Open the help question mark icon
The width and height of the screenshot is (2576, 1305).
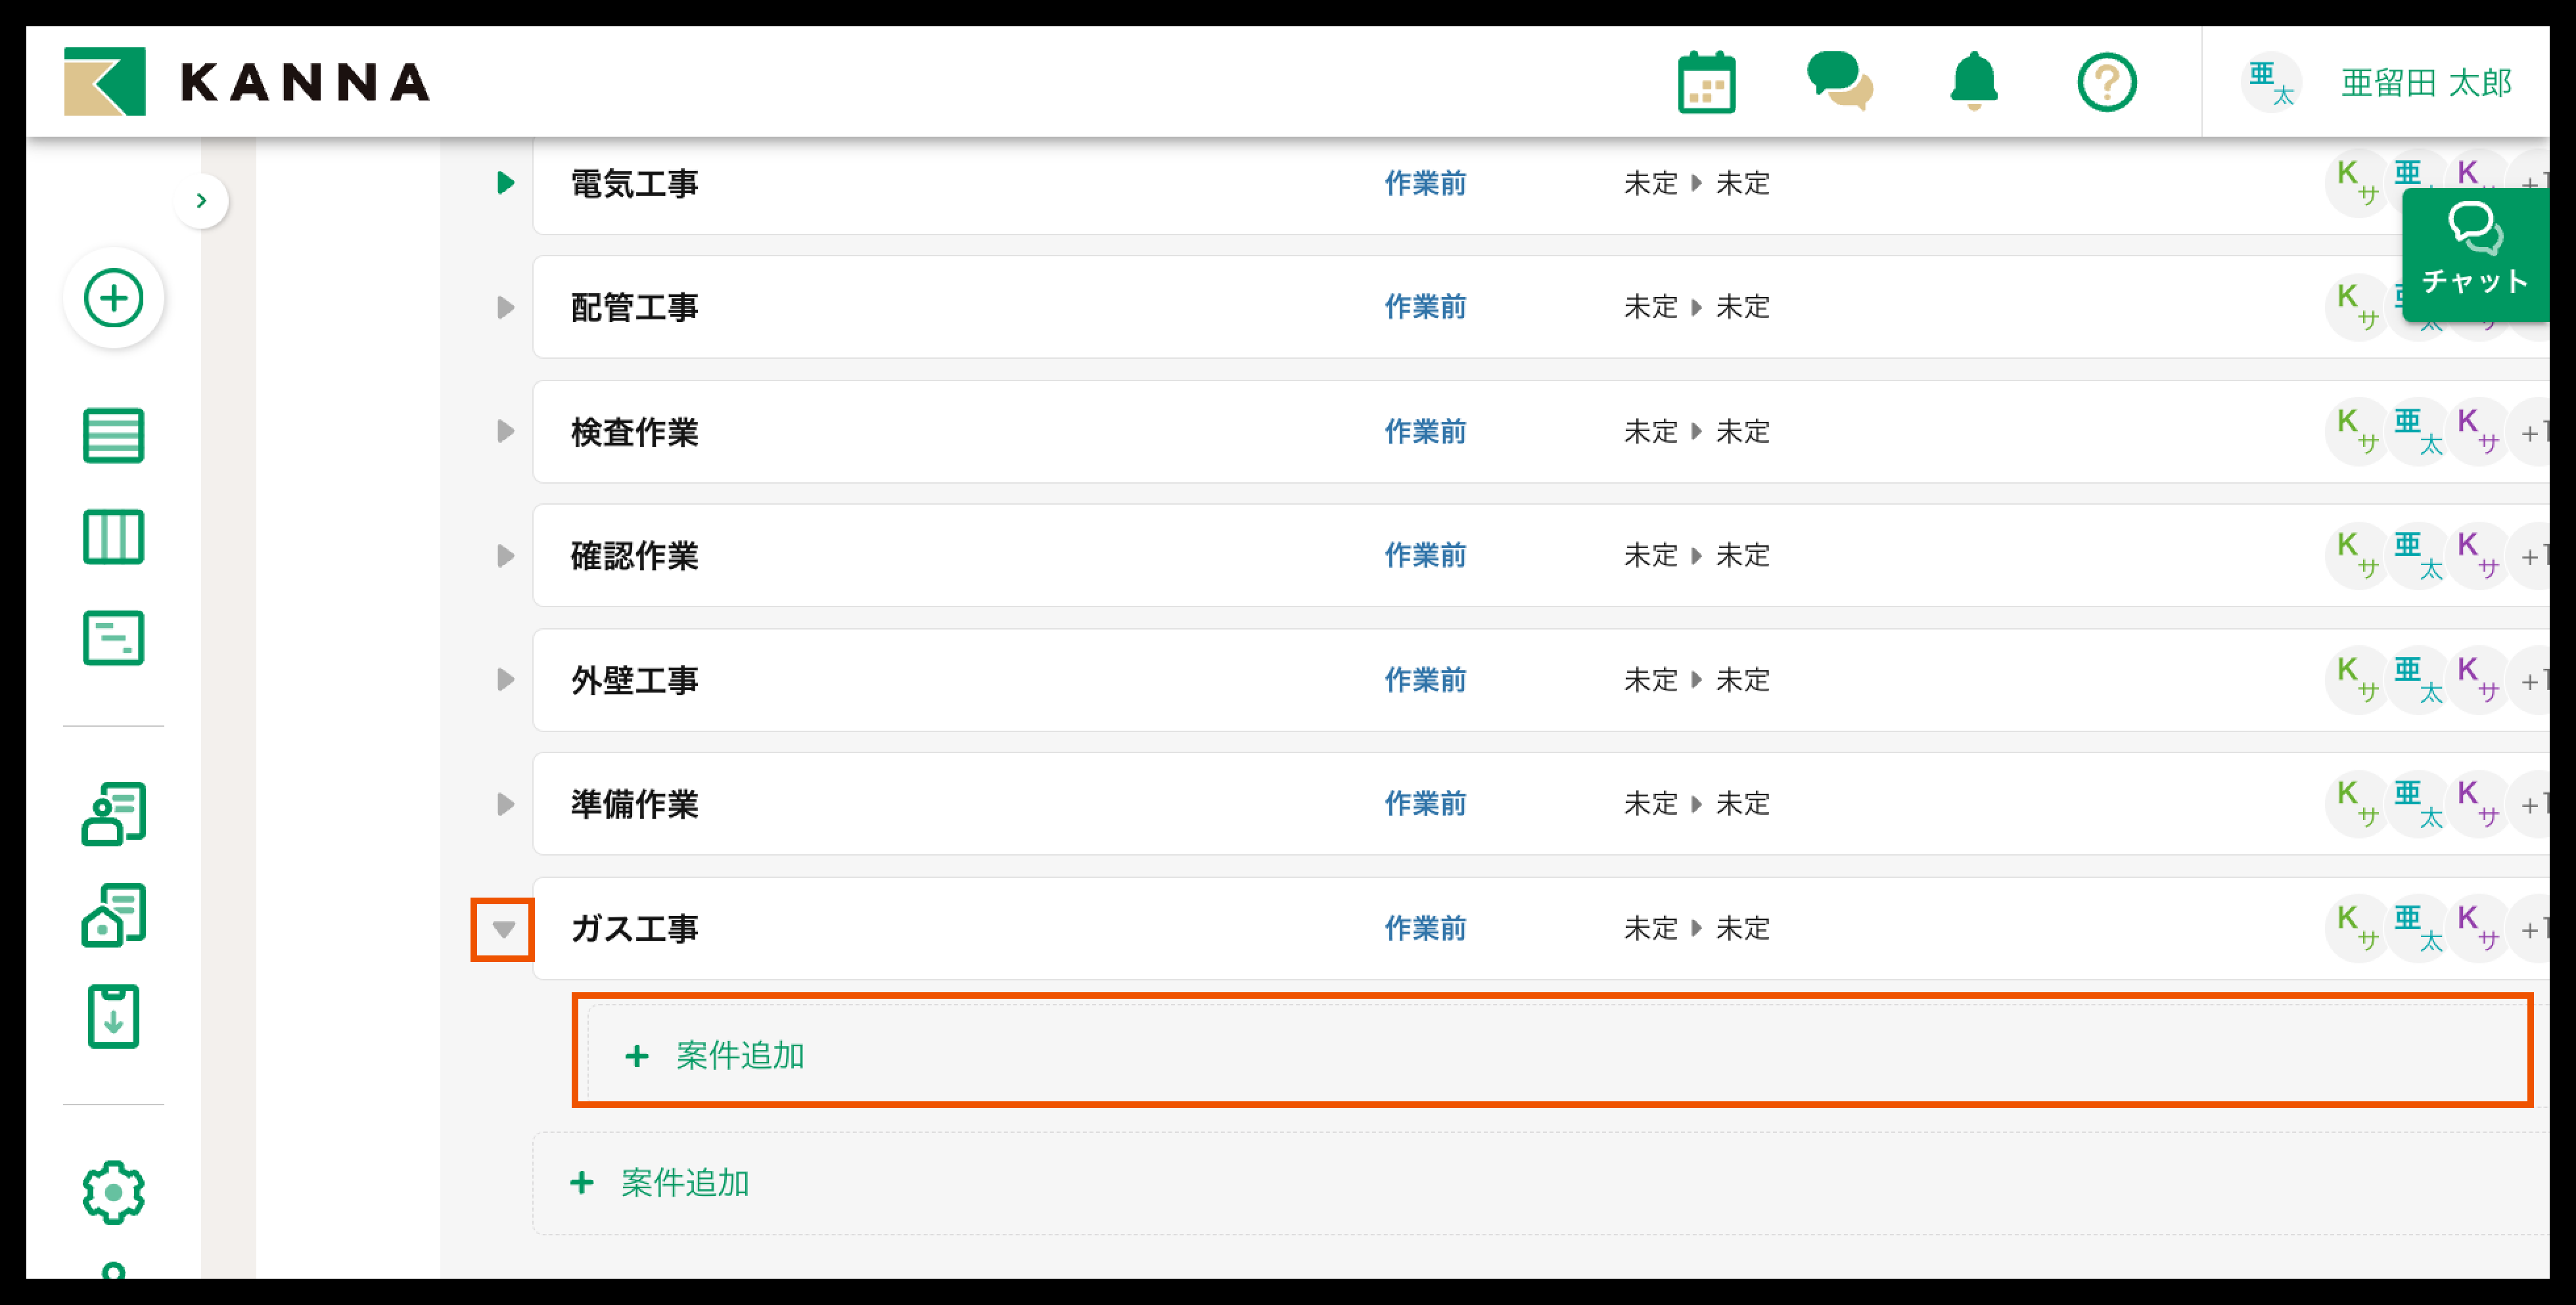click(x=2106, y=83)
